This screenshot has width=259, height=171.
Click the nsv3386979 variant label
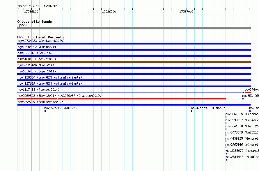coord(242,151)
